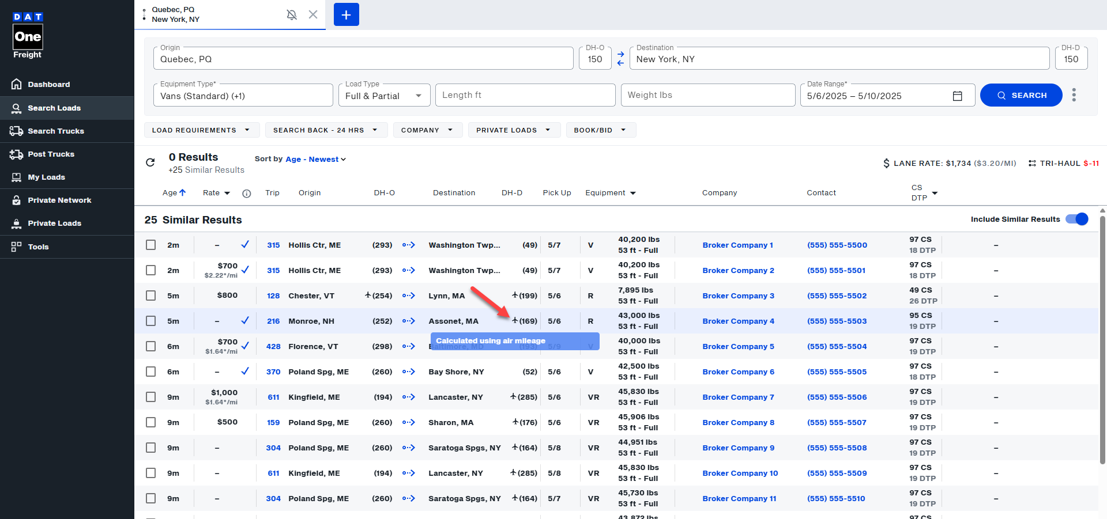Click into the Weight lbs field
Screen dimensions: 1107x519
[x=708, y=95]
